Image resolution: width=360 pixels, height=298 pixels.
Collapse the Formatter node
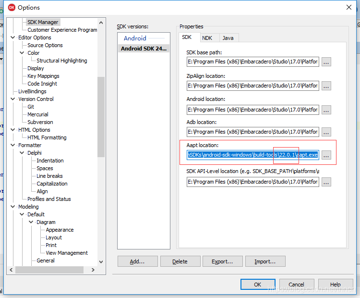coord(13,145)
